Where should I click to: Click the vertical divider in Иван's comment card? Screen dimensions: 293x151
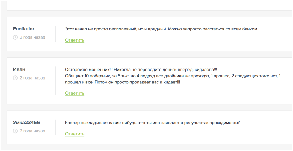(x=55, y=81)
